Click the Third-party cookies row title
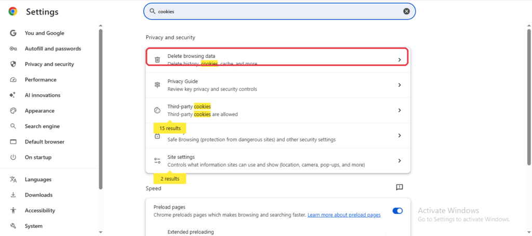Viewport: 532px width, 236px height. click(189, 107)
